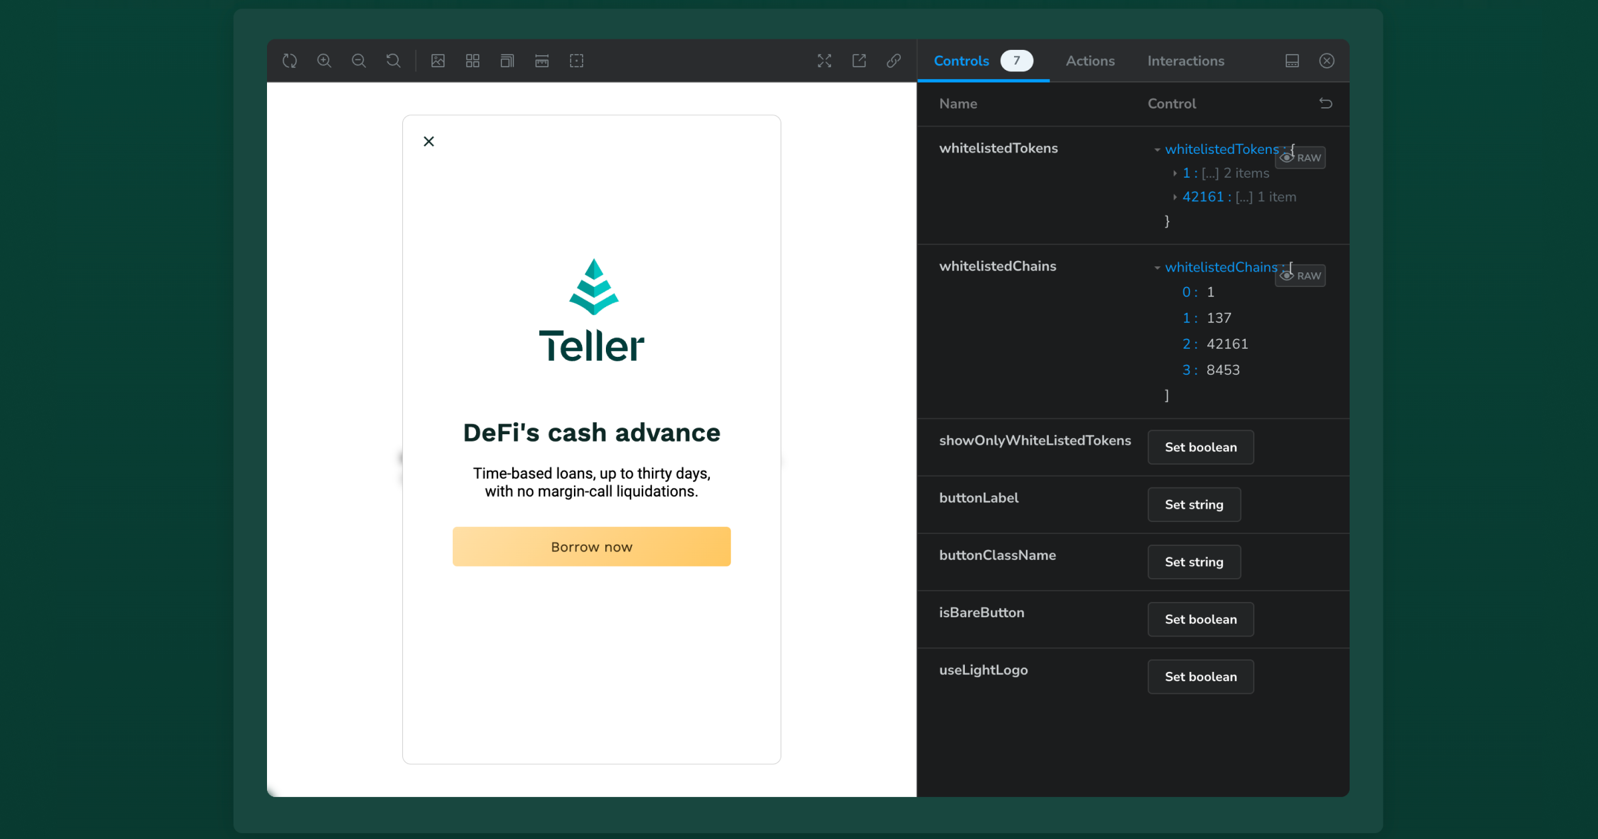
Task: Change the viewport size
Action: pyautogui.click(x=507, y=61)
